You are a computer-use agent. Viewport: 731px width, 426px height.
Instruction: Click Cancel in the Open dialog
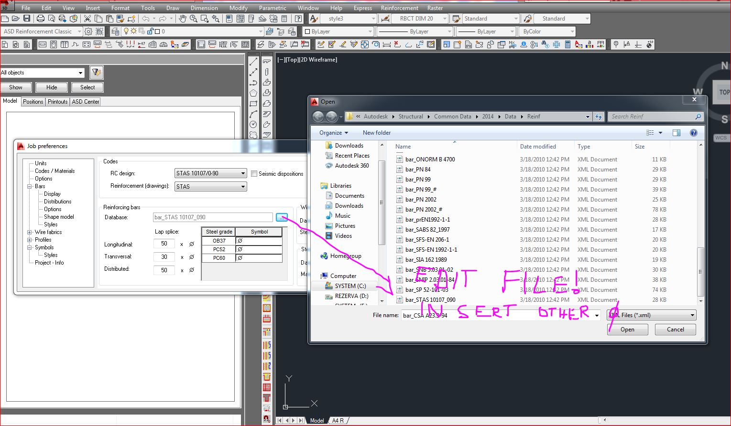[675, 330]
